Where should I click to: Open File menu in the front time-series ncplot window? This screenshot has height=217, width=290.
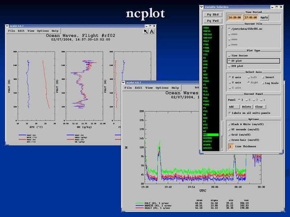tap(128, 88)
